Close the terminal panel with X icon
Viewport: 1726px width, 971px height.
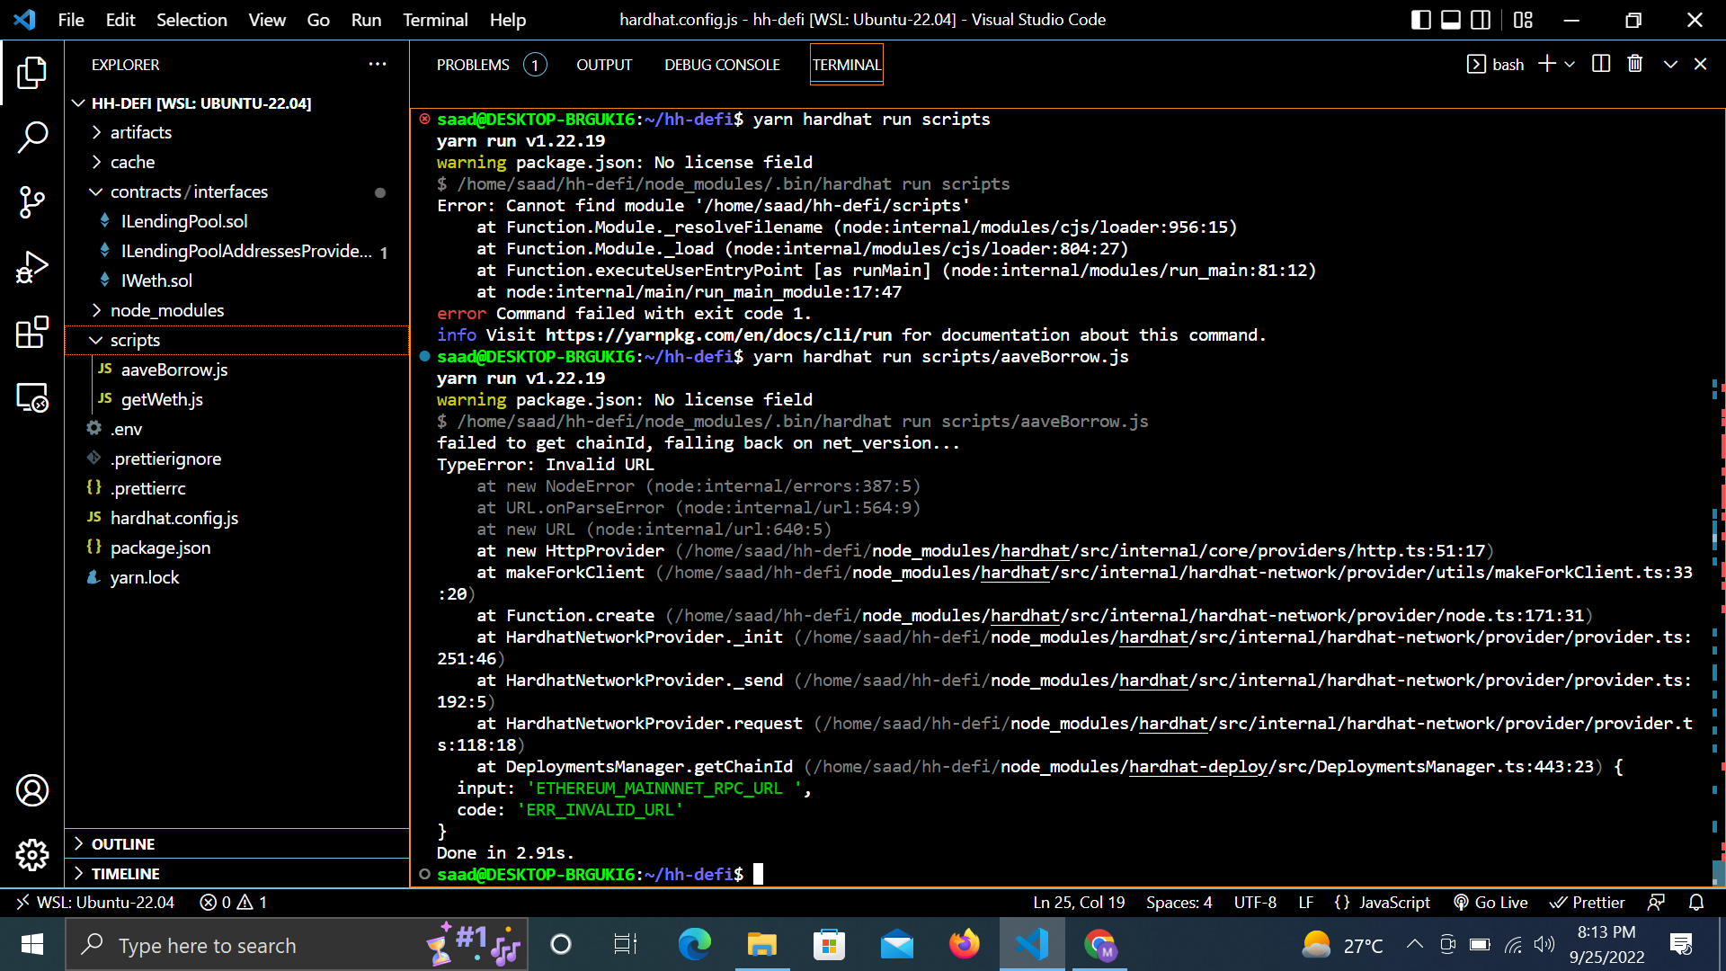tap(1700, 64)
